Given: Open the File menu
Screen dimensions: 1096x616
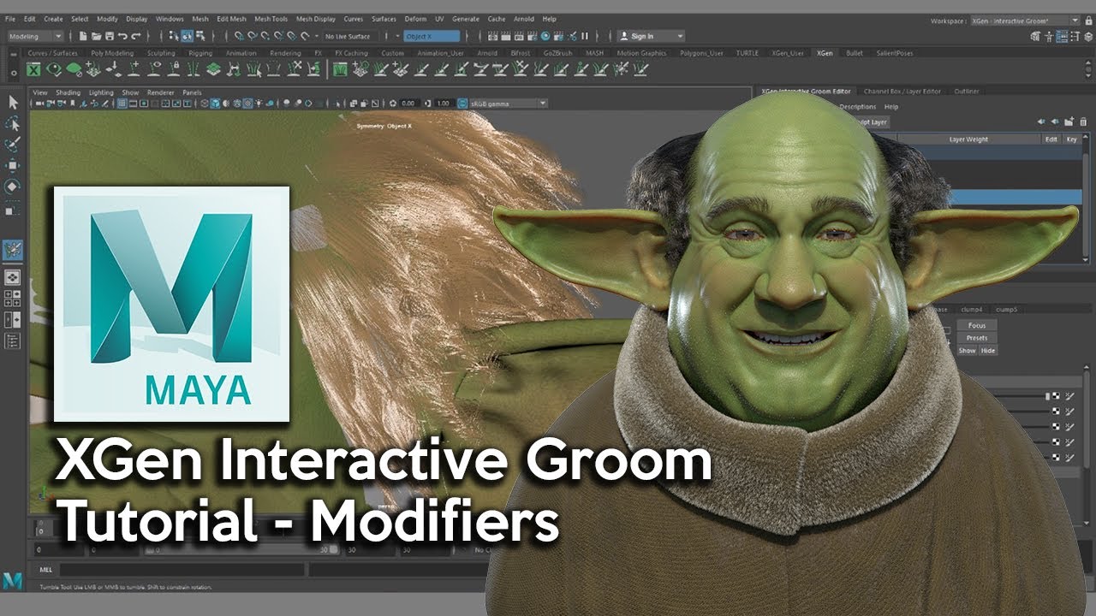Looking at the screenshot, I should (10, 19).
